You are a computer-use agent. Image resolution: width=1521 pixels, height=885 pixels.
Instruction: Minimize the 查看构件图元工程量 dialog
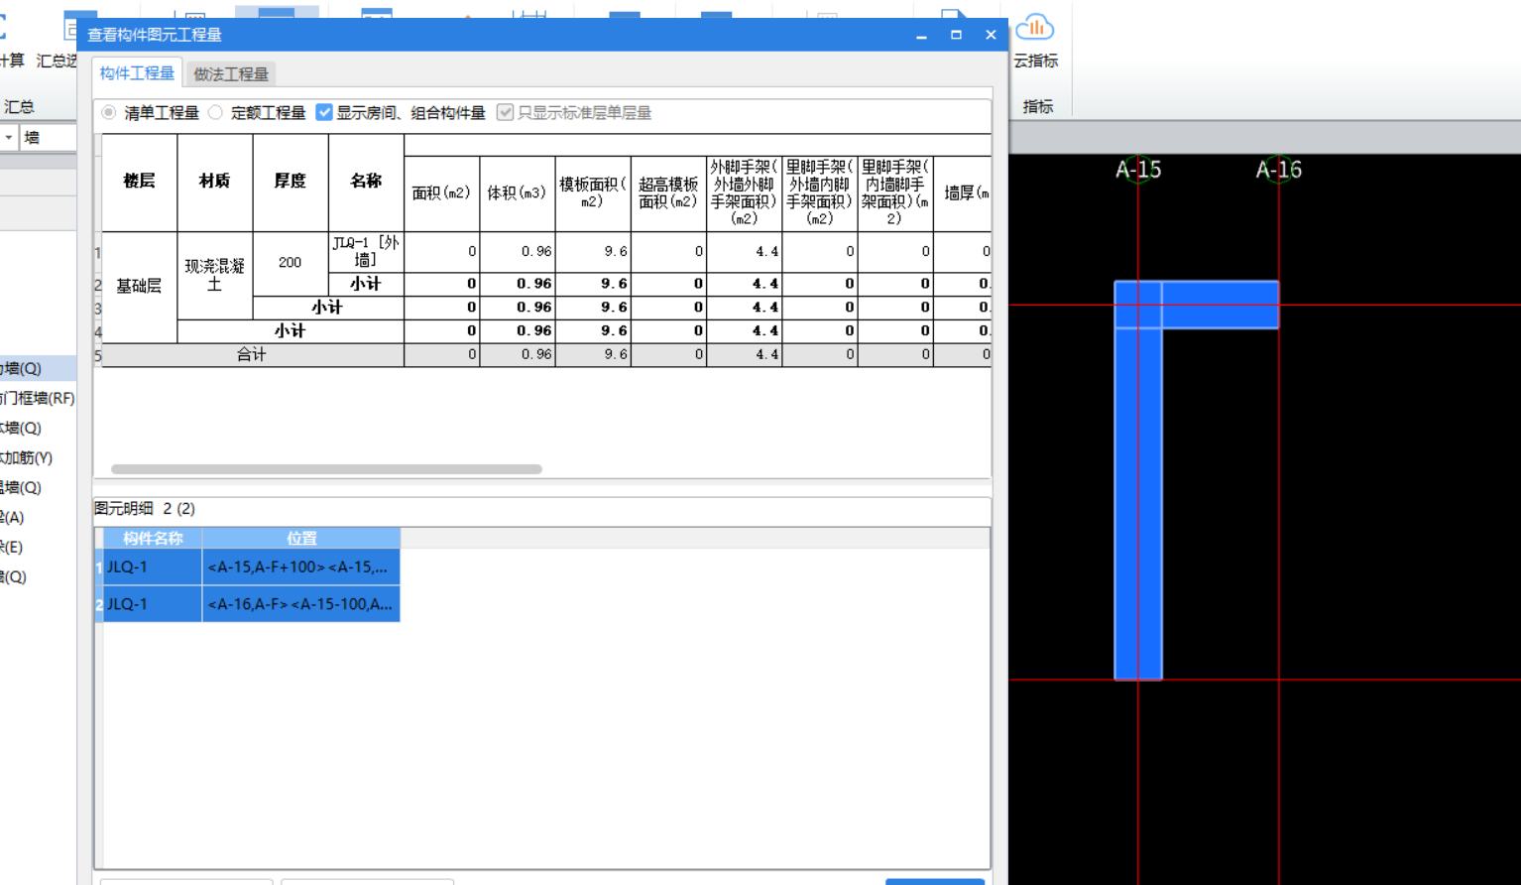tap(921, 35)
